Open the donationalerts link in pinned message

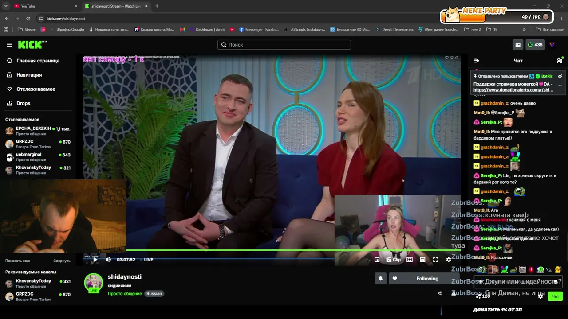[513, 90]
